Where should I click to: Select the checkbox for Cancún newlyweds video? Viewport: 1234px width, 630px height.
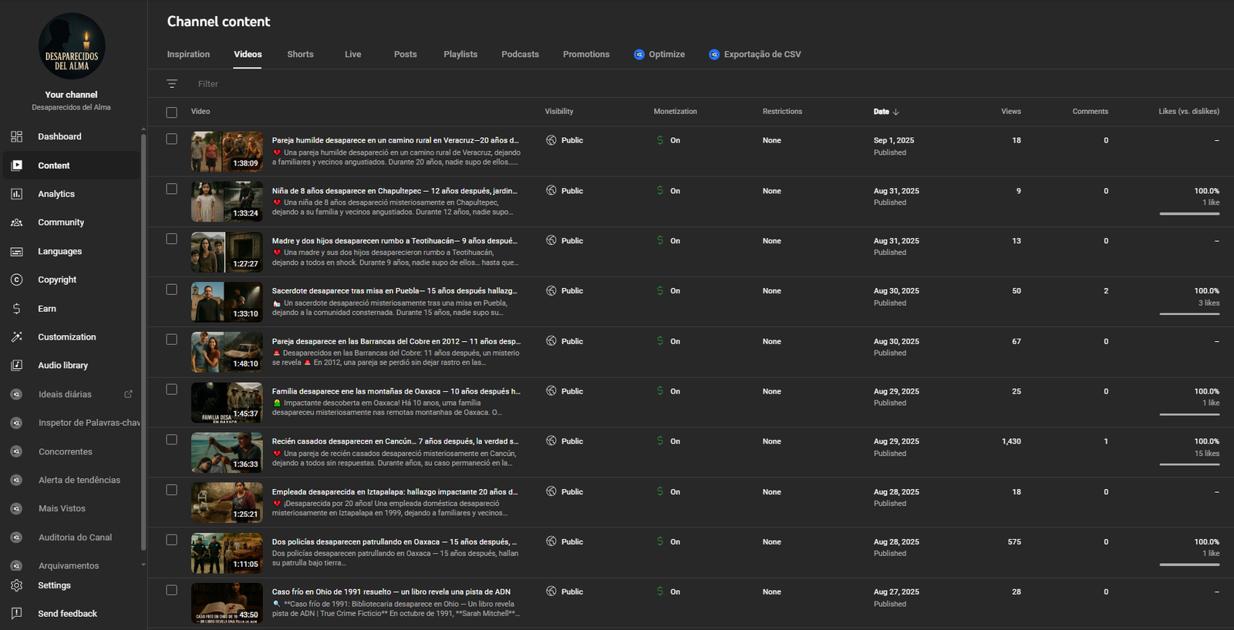[x=171, y=440]
